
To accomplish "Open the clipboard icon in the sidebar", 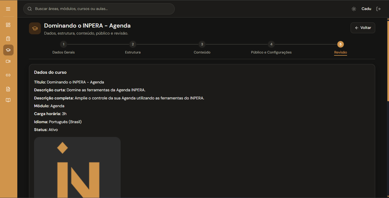I will (8, 39).
